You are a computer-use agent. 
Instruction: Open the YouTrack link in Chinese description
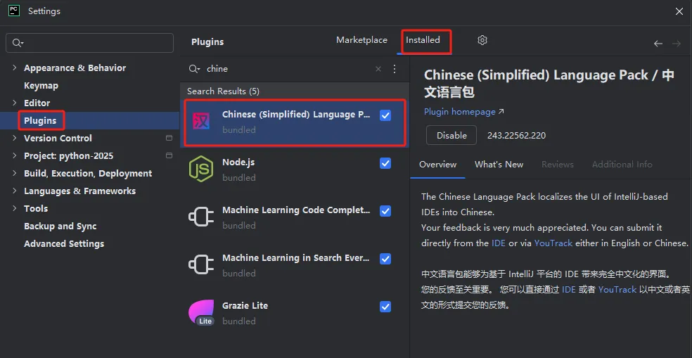tap(617, 290)
